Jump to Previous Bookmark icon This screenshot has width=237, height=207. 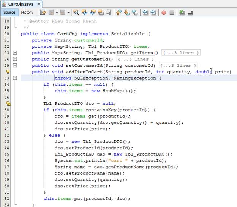point(119,13)
